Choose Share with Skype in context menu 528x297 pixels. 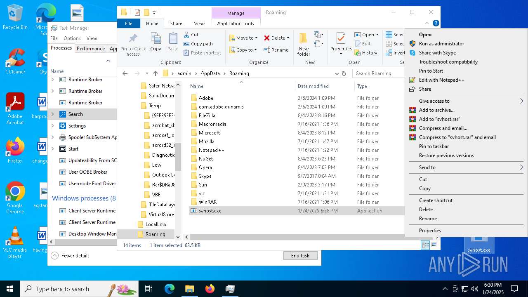(x=437, y=53)
